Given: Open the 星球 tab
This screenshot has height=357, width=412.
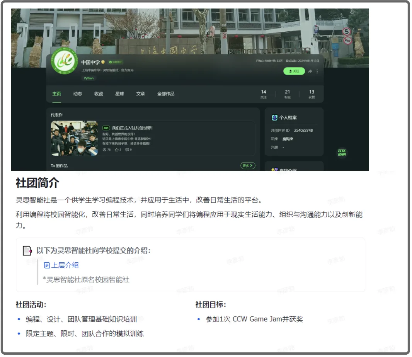Looking at the screenshot, I should (119, 94).
